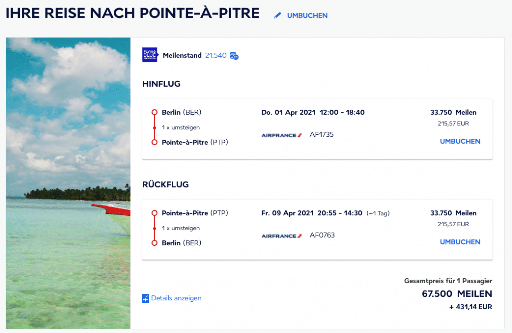Screen dimensions: 512x333
Task: Expand flight details with Details anzeigen
Action: [176, 298]
